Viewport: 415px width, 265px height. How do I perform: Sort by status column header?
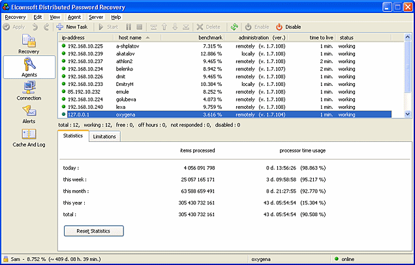pyautogui.click(x=363, y=38)
